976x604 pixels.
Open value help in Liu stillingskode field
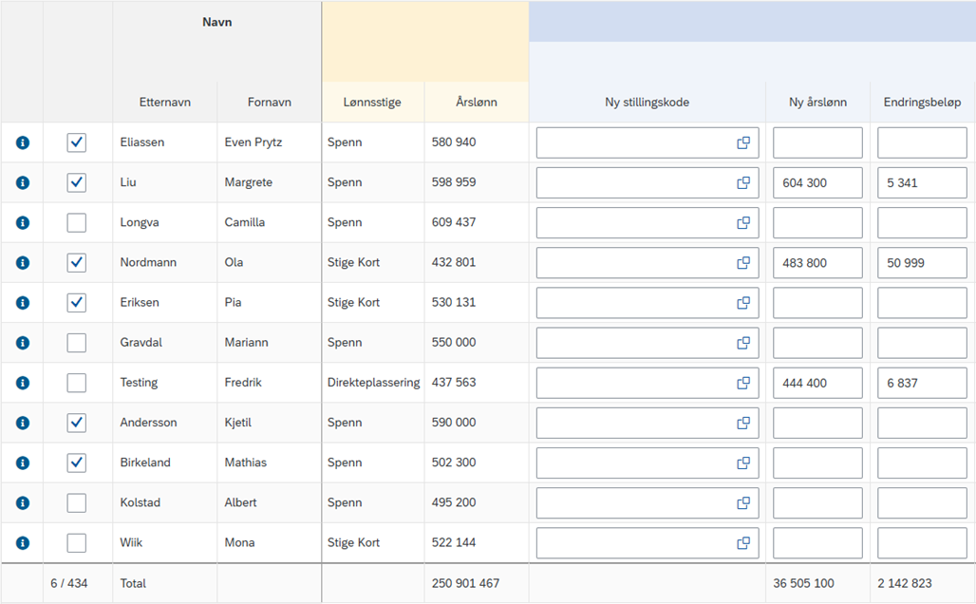[x=743, y=182]
